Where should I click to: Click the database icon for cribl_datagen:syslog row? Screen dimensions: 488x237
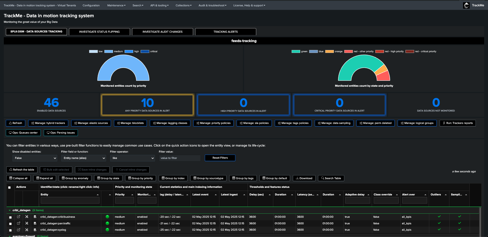[35, 230]
